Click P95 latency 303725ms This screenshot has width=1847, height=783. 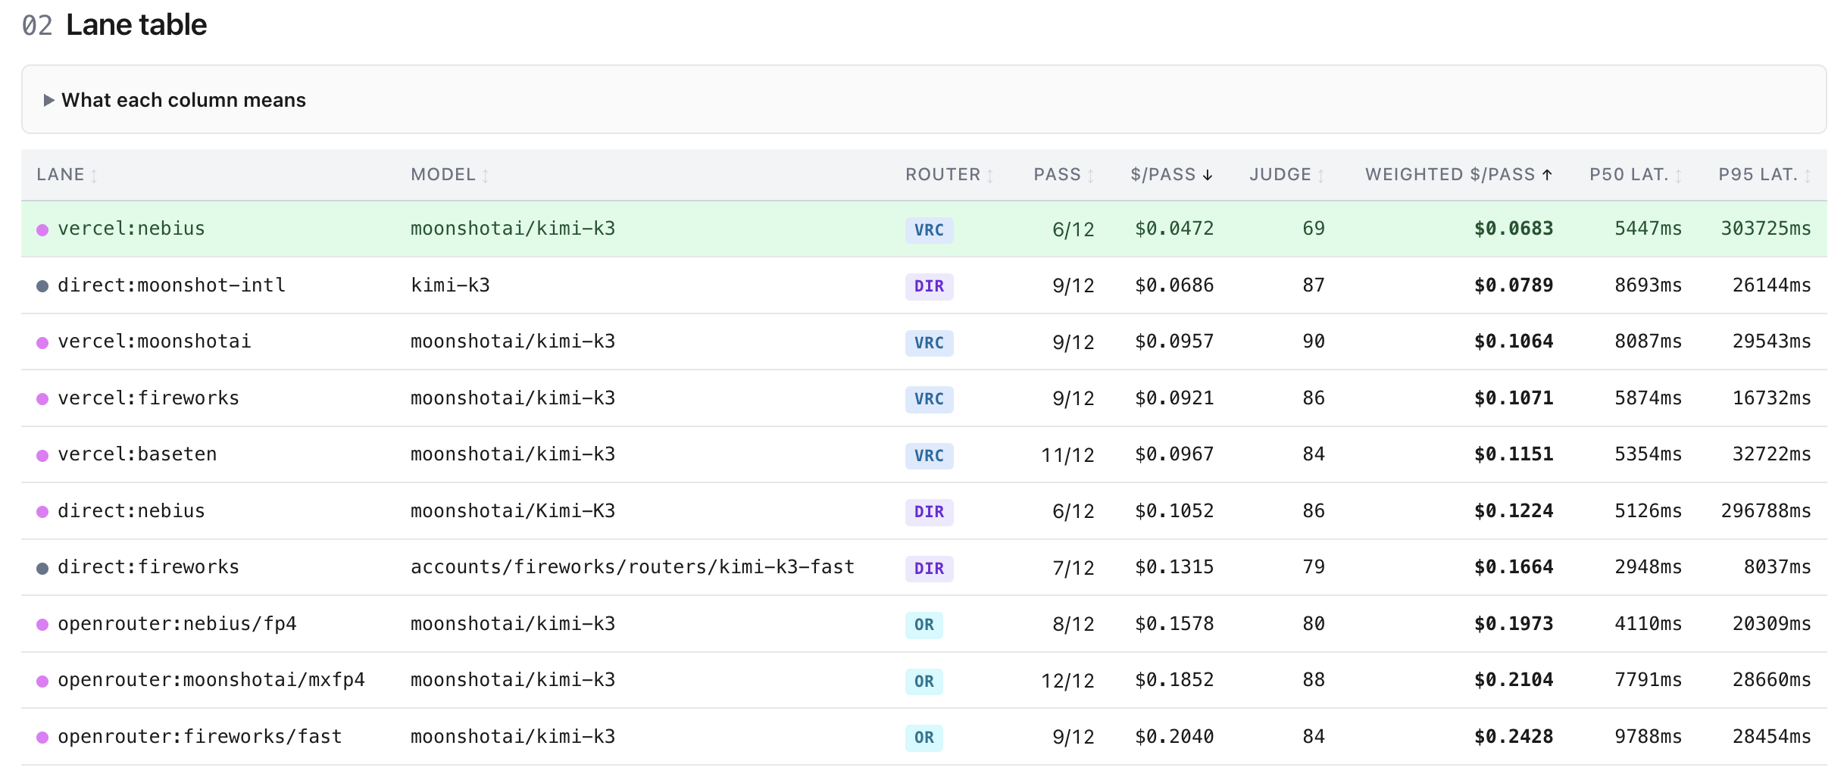[1766, 229]
